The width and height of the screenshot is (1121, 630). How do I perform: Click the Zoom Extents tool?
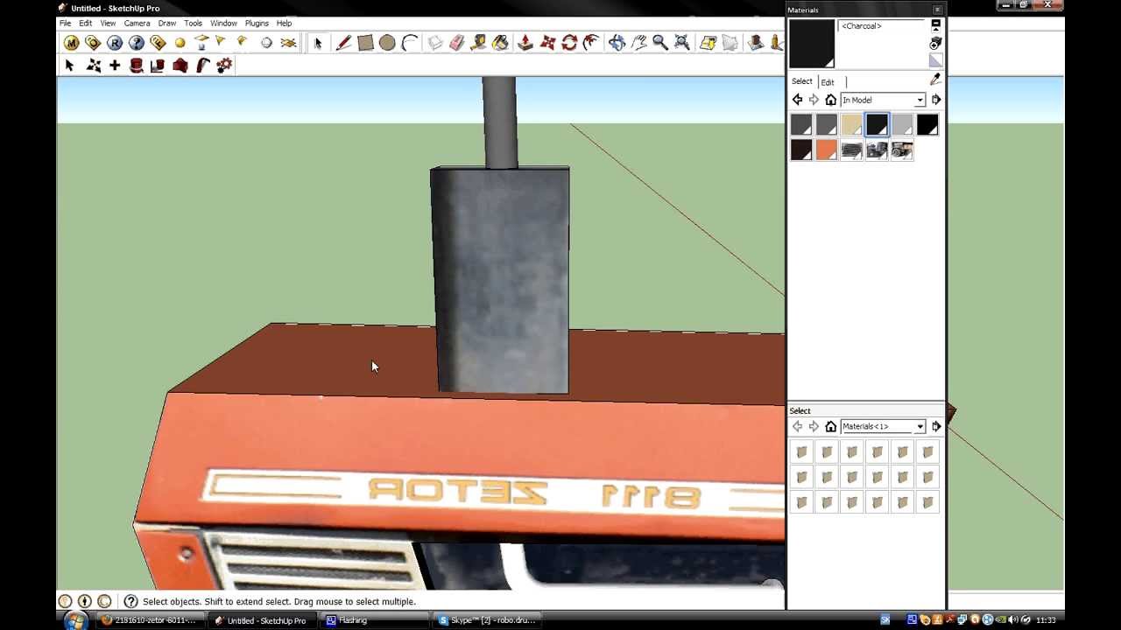(x=682, y=43)
